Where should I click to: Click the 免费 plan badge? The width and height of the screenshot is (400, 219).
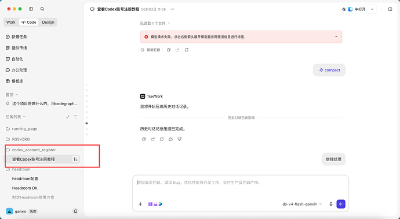[x=33, y=211]
